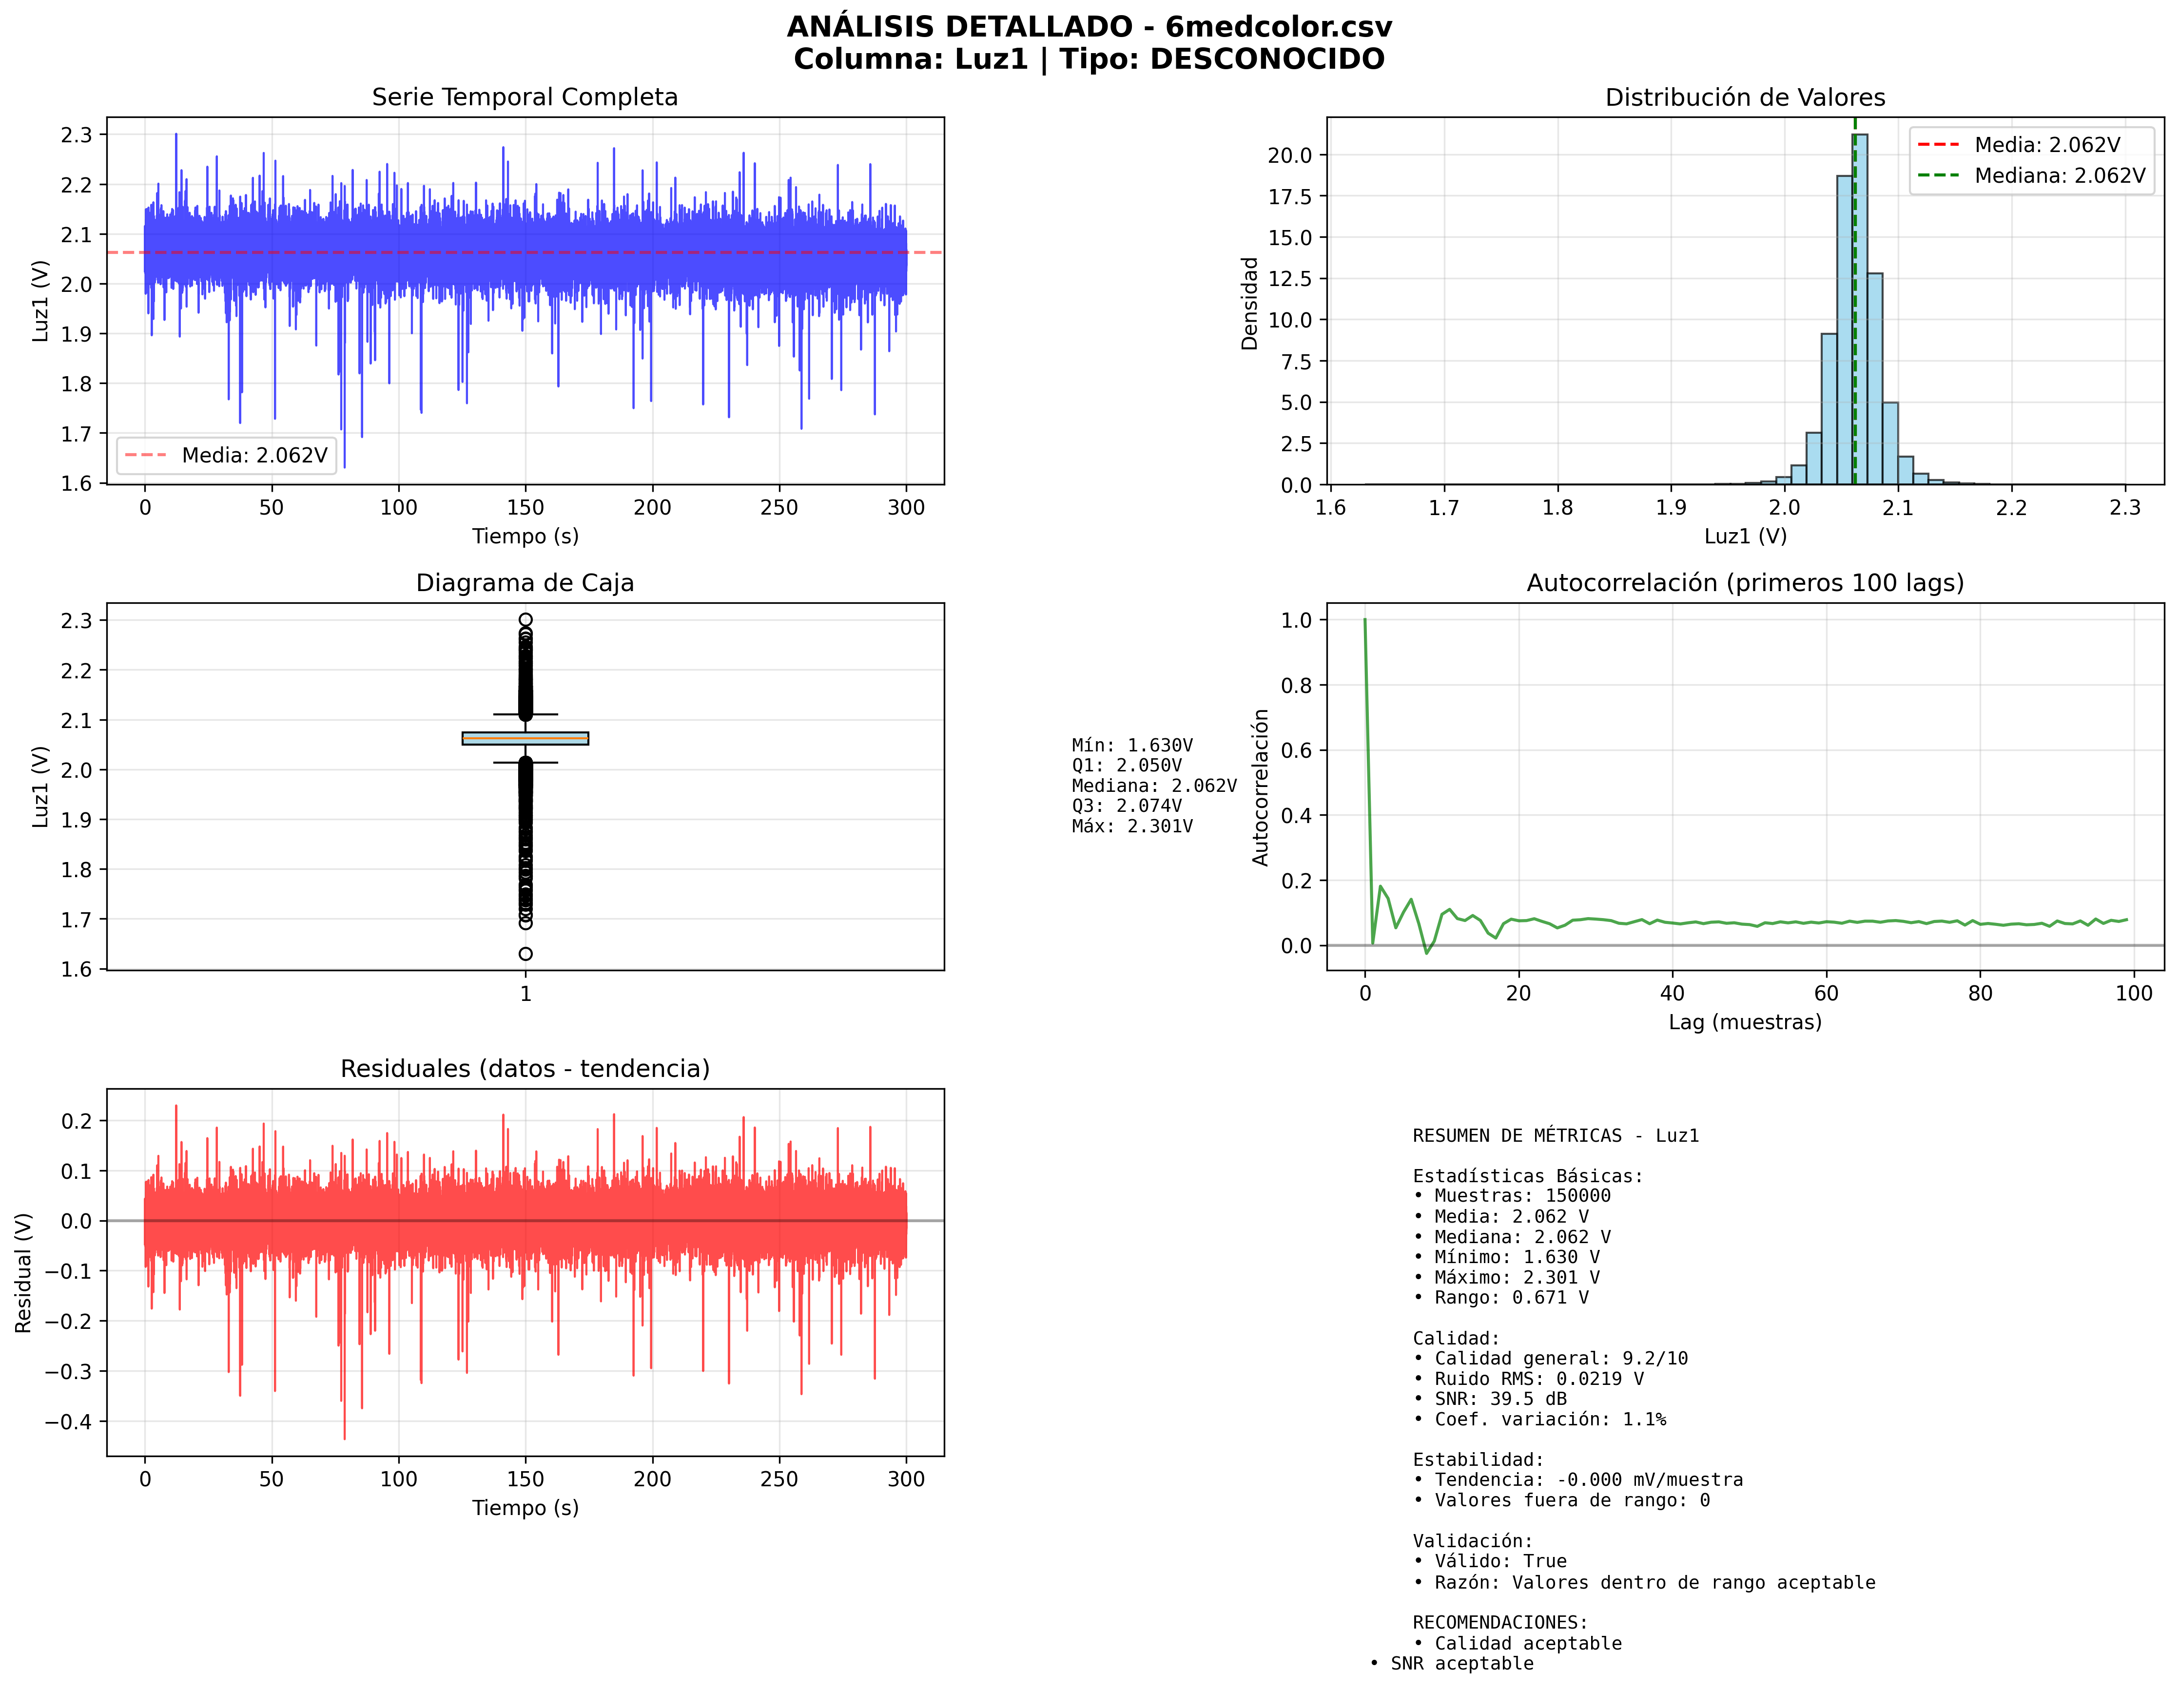This screenshot has height=1708, width=2179.
Task: Click the 'ANÁLISIS DETALLADO - 6medcolor.csv' main heading
Action: (1089, 27)
